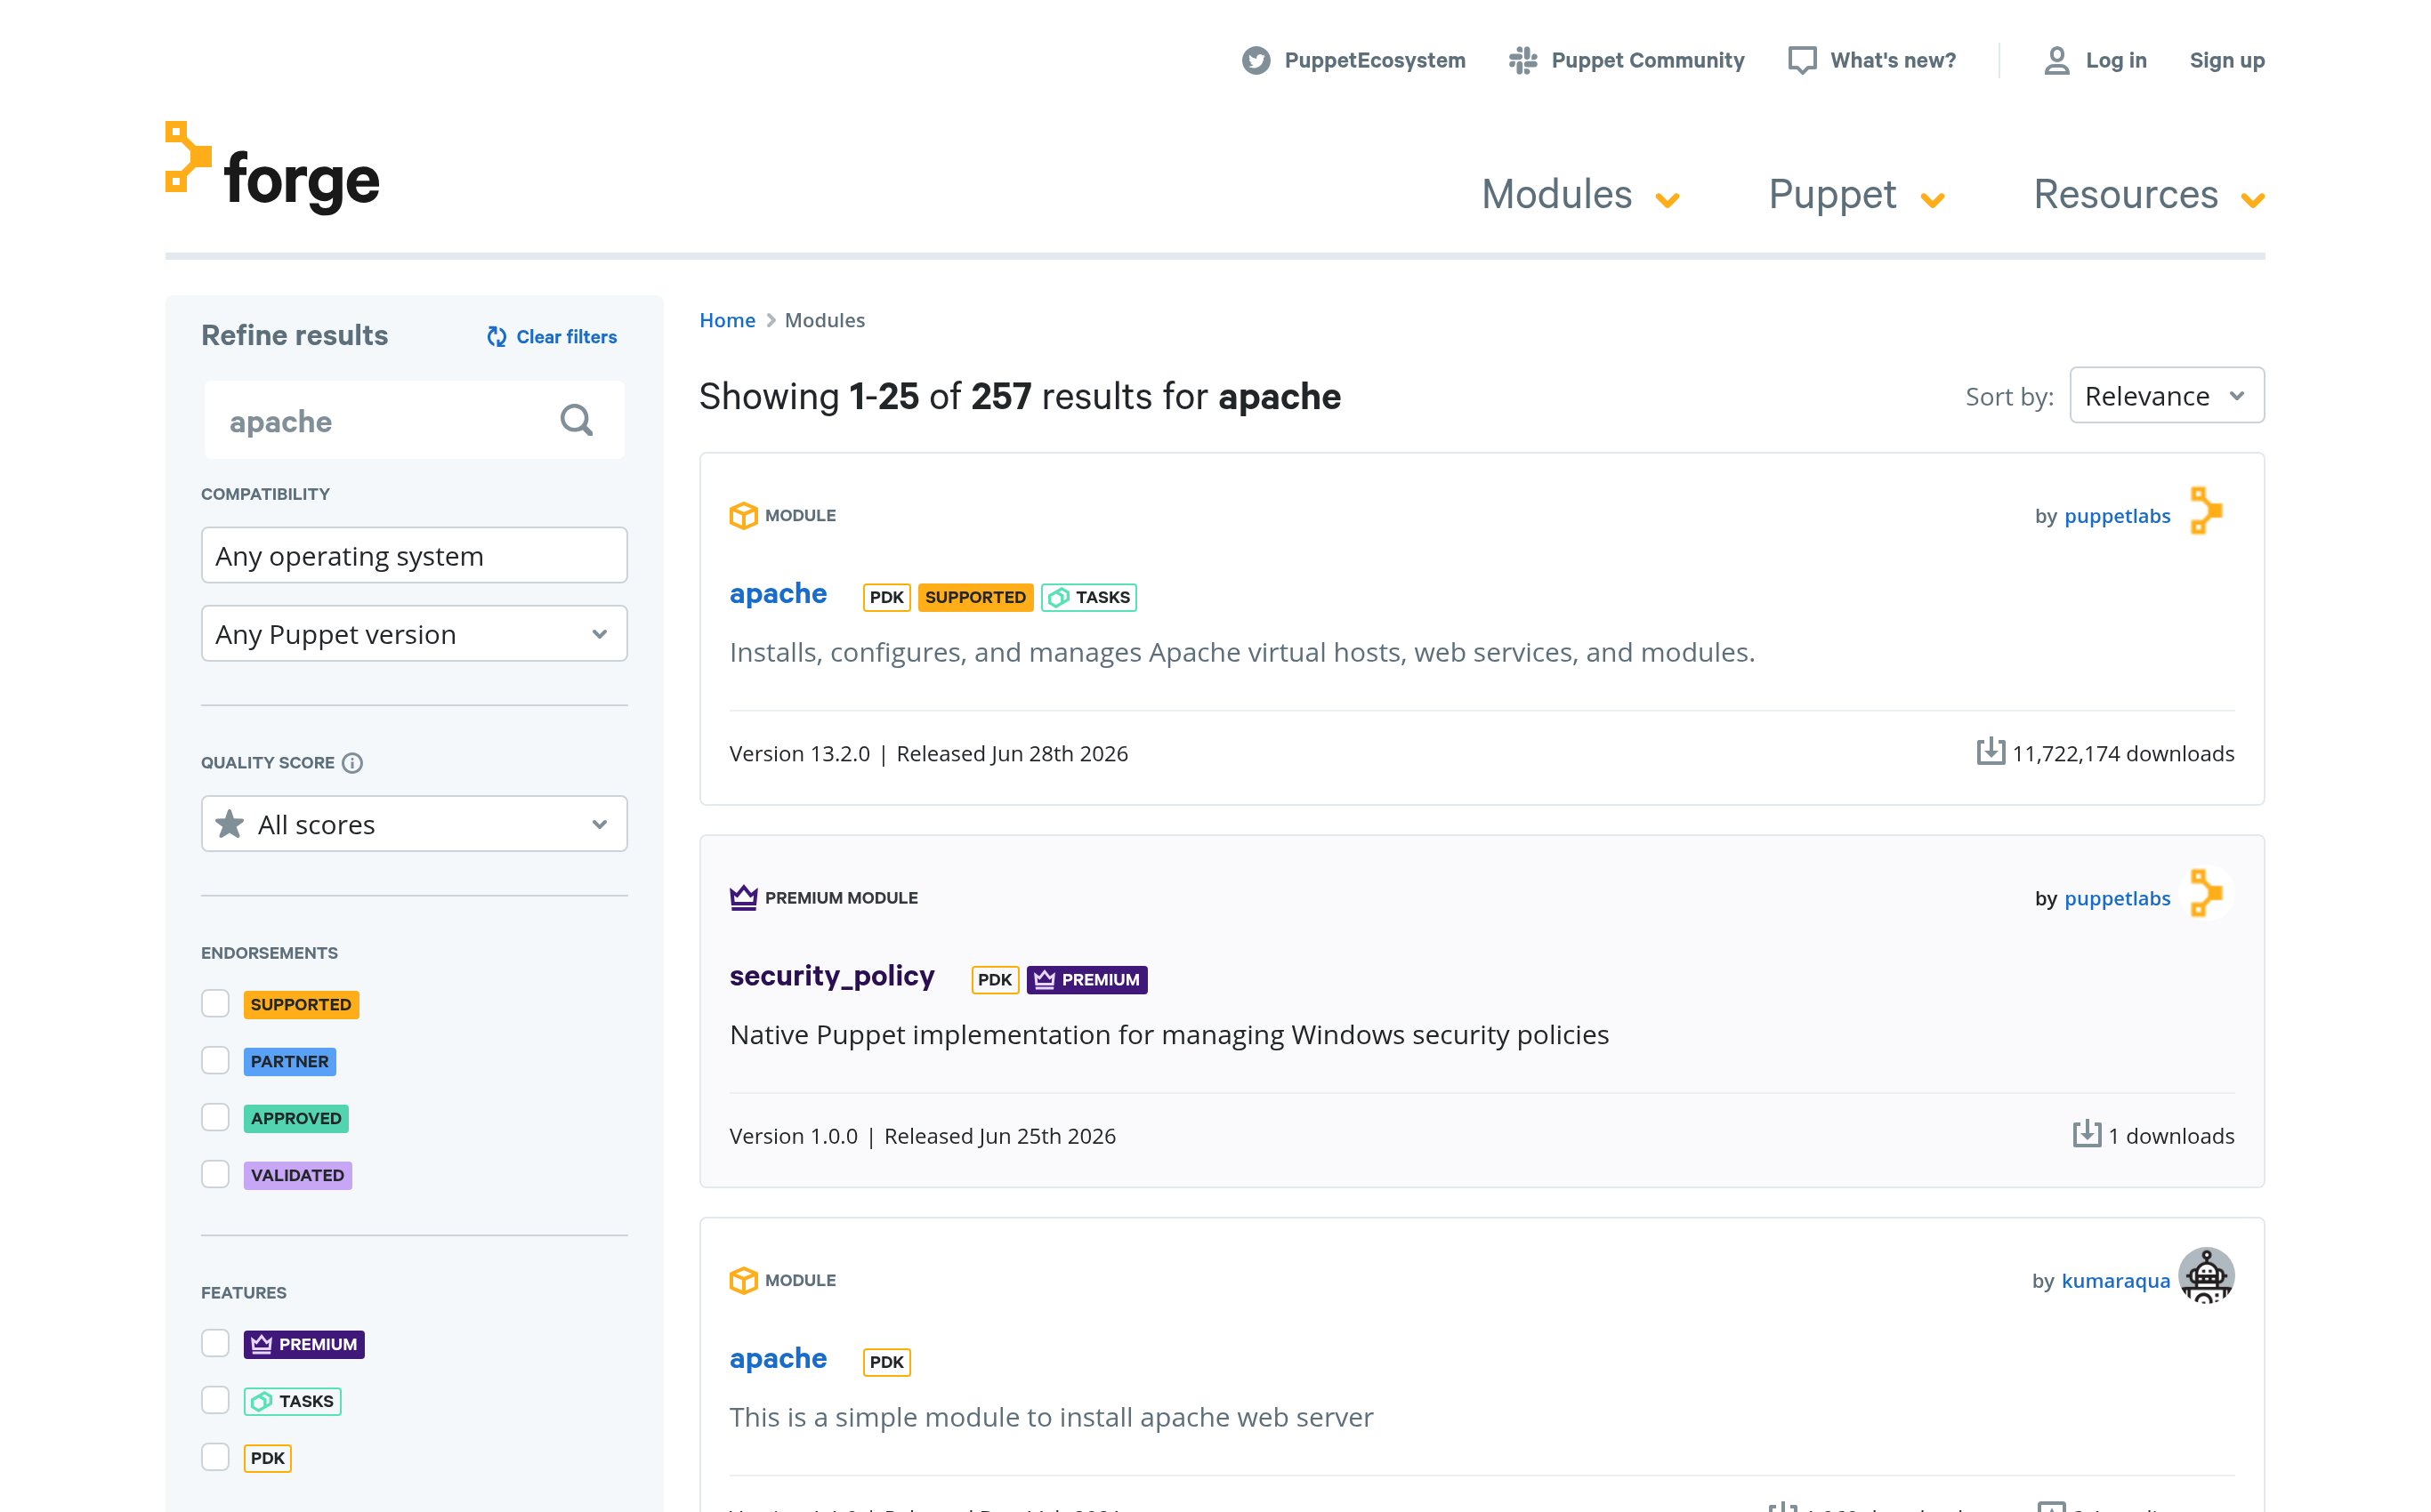Check the TASKS feature checkbox
The height and width of the screenshot is (1512, 2431).
pyautogui.click(x=215, y=1400)
